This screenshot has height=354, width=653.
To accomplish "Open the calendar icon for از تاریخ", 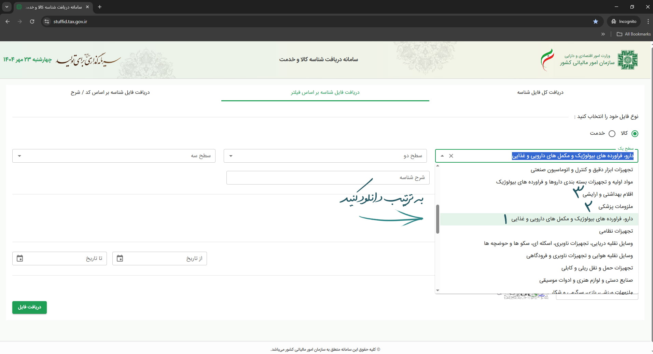I will point(120,259).
